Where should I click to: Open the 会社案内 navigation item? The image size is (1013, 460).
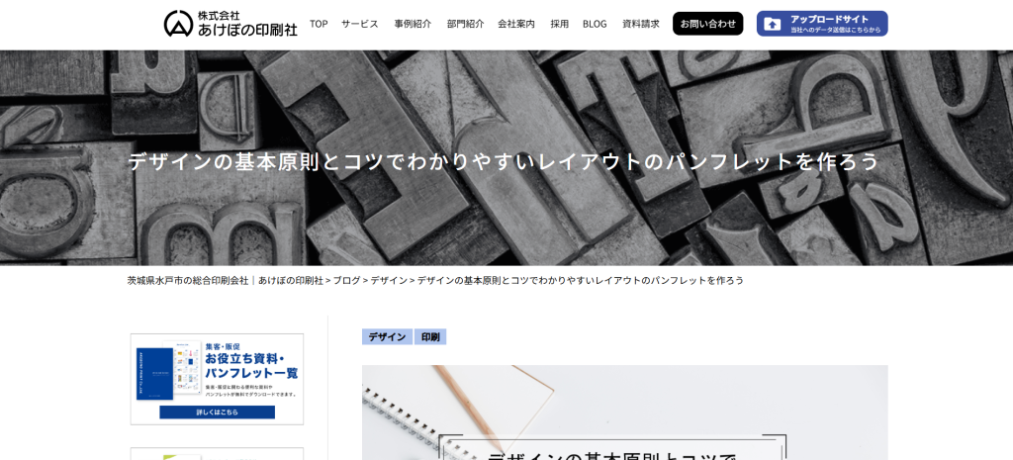(516, 24)
